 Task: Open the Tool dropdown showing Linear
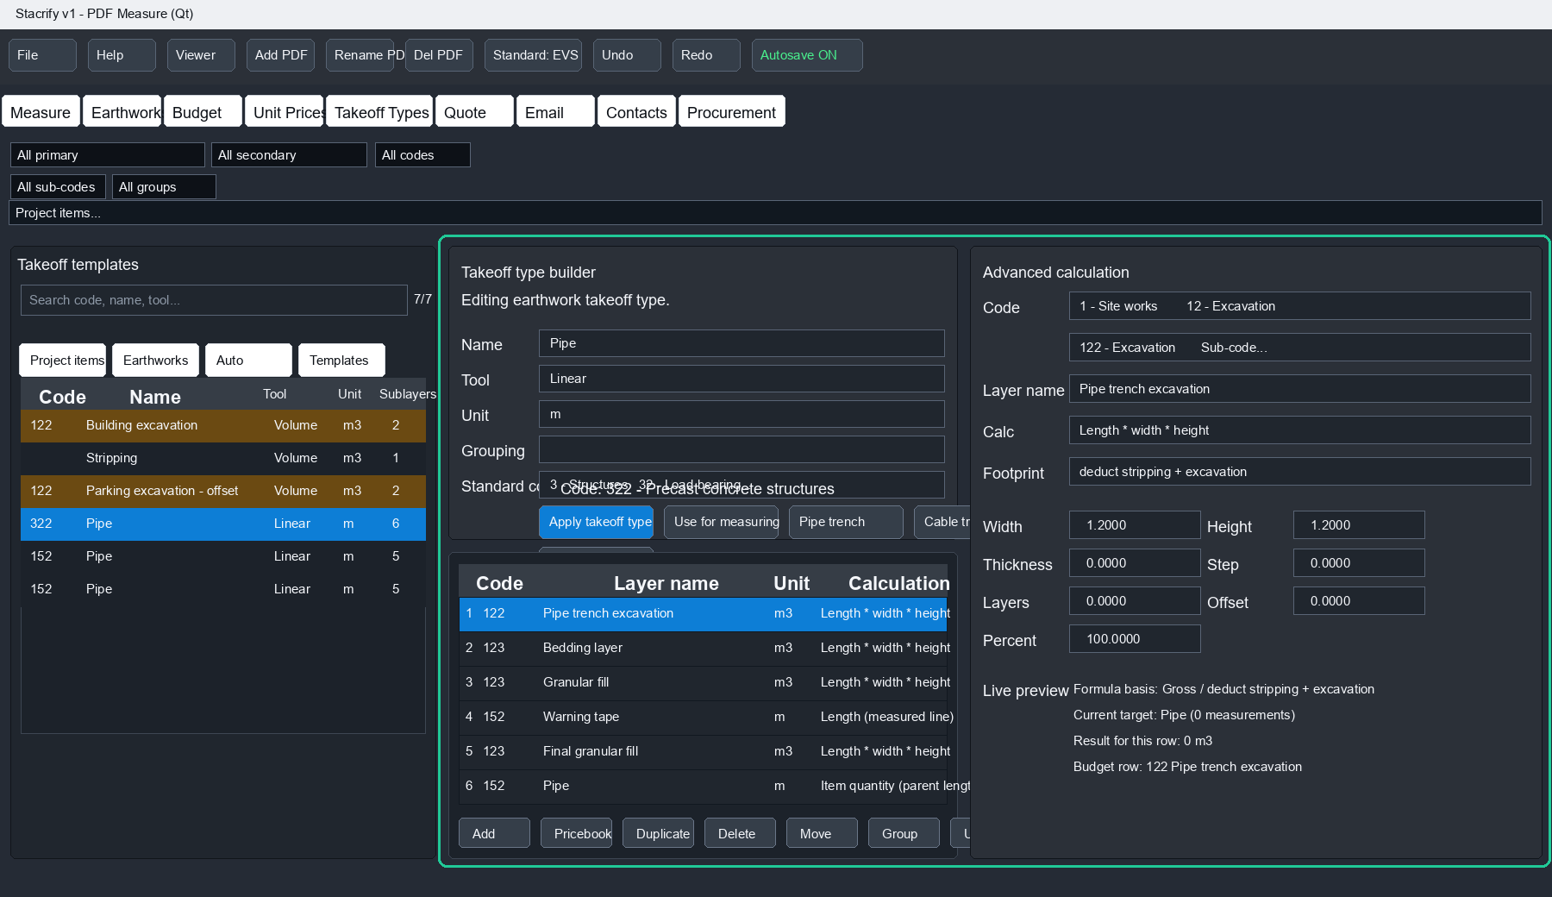pos(742,379)
